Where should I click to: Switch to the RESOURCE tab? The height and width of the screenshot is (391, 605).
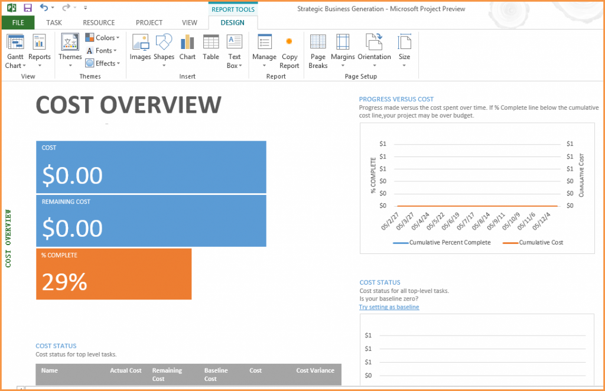99,22
